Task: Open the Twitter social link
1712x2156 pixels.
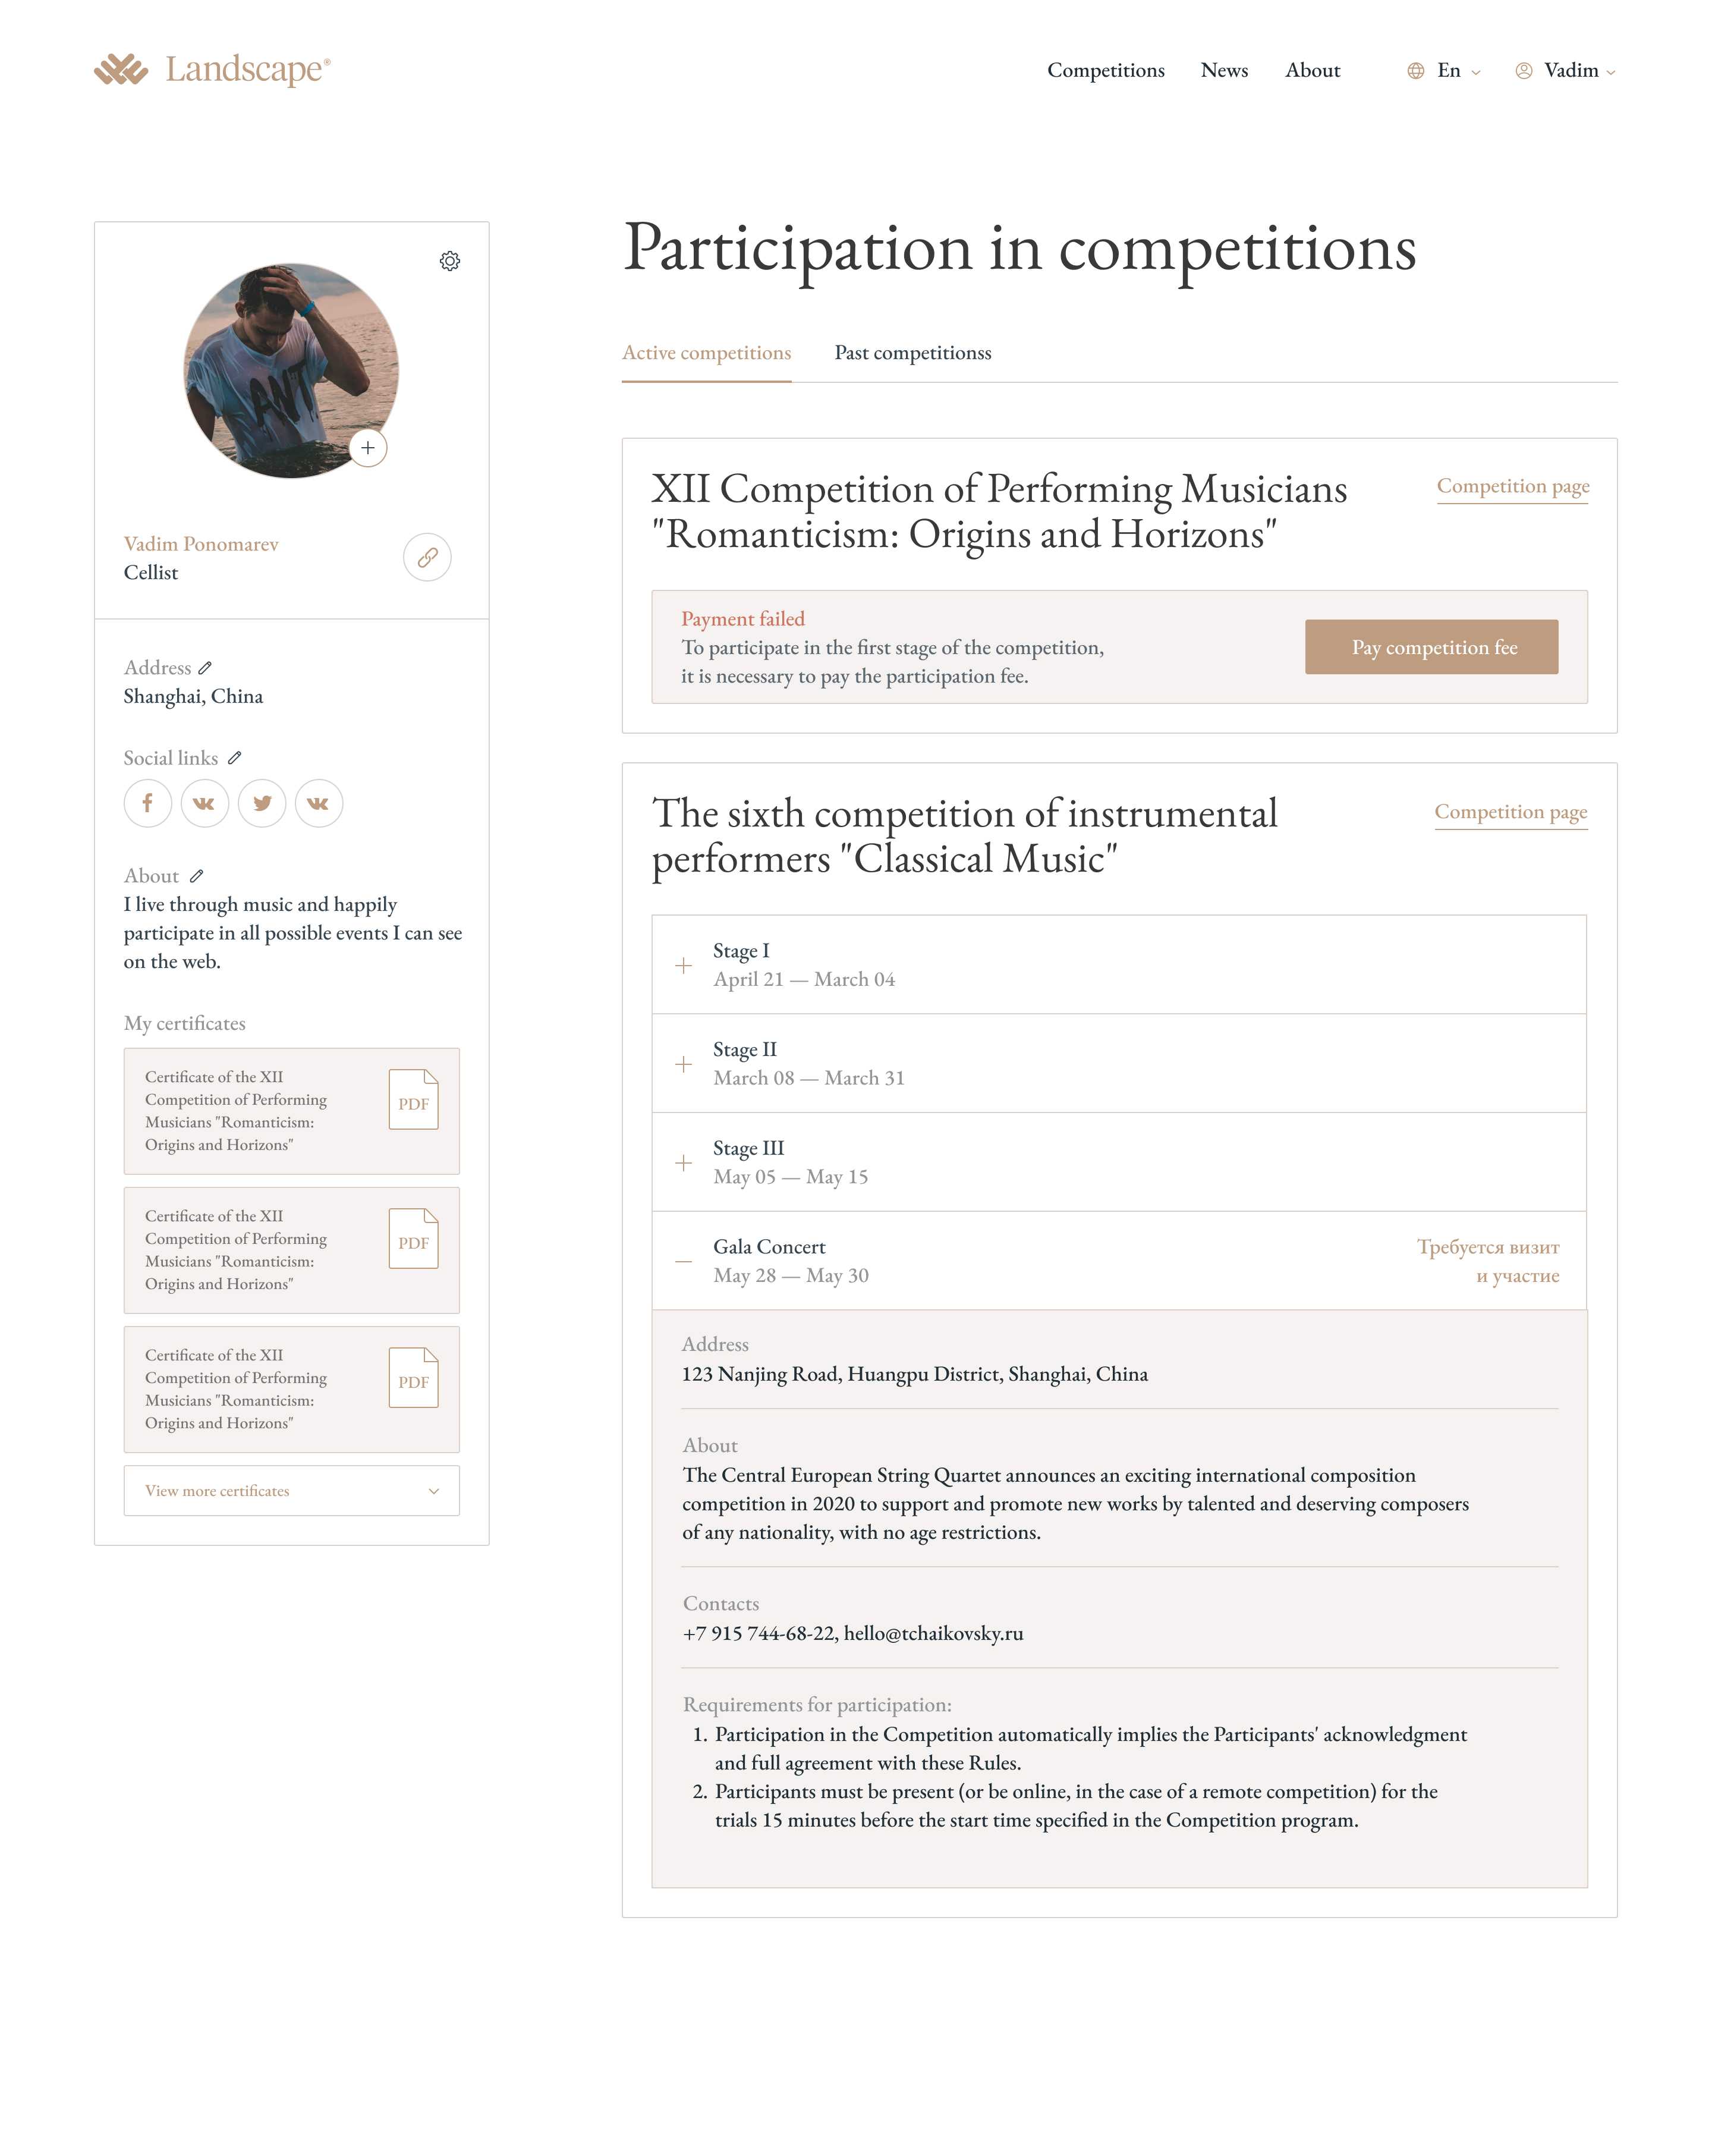Action: (262, 803)
